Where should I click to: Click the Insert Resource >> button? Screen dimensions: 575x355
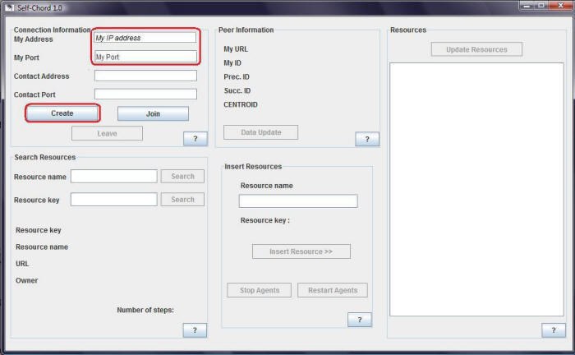(x=301, y=251)
